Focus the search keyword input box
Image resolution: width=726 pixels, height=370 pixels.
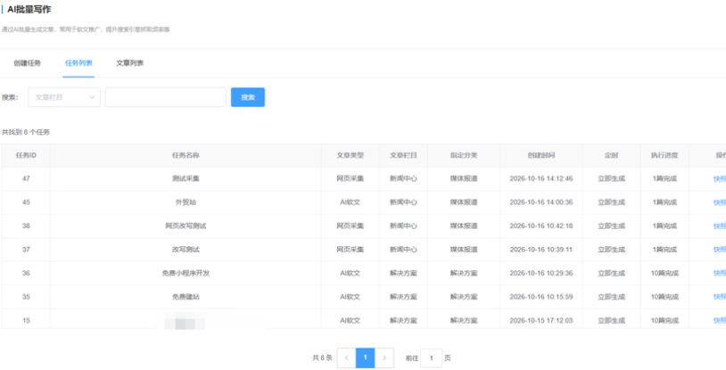click(x=166, y=97)
